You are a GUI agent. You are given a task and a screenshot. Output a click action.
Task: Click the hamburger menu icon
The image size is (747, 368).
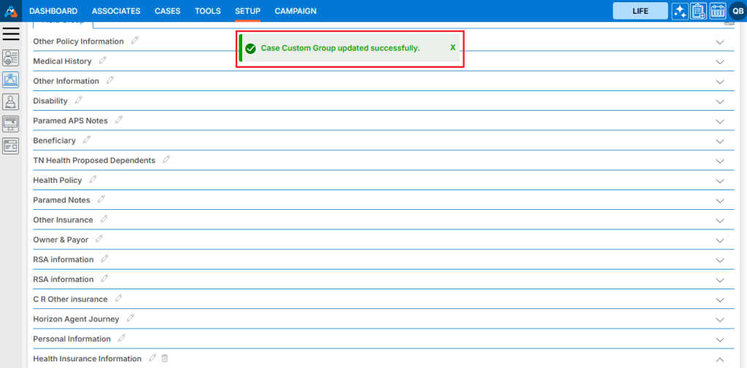(11, 34)
